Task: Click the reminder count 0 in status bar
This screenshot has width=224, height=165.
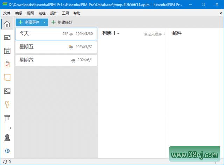Action: [x=10, y=162]
